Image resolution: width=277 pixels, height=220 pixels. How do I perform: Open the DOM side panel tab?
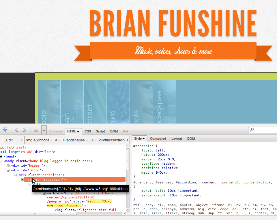pos(191,139)
